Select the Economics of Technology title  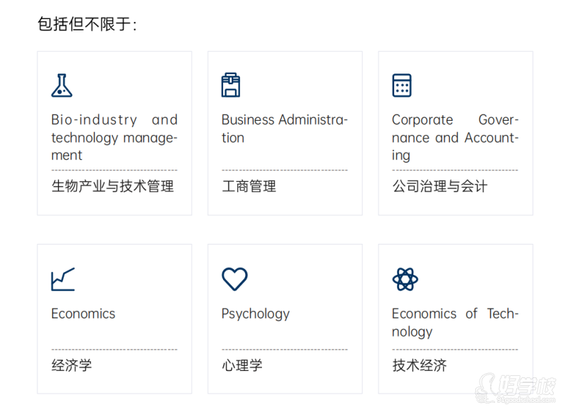(x=455, y=322)
